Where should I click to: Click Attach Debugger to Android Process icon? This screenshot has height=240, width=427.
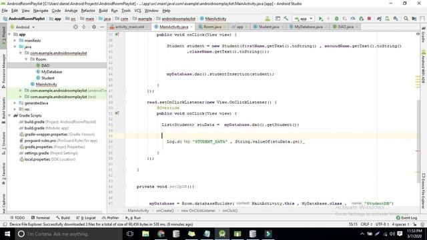362,19
